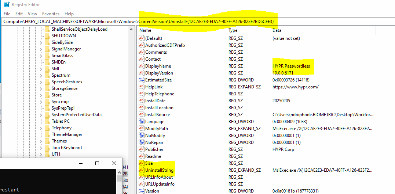Image resolution: width=395 pixels, height=194 pixels.
Task: Click the (Default) value icon
Action: pyautogui.click(x=142, y=38)
